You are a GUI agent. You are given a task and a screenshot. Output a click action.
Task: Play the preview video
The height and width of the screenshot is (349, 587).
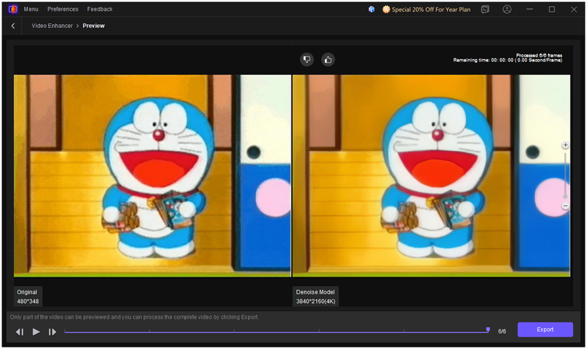pos(36,332)
